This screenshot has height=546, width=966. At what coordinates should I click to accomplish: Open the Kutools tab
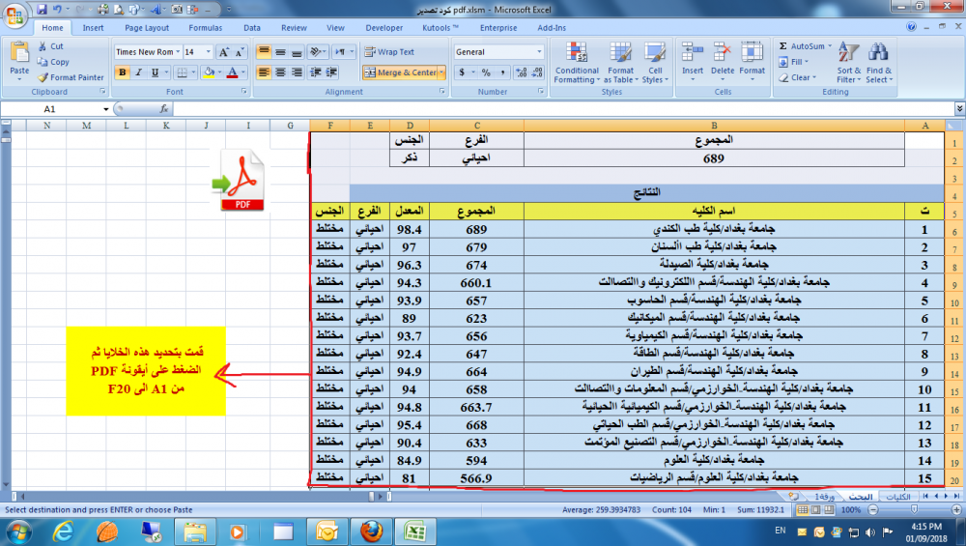pos(440,28)
